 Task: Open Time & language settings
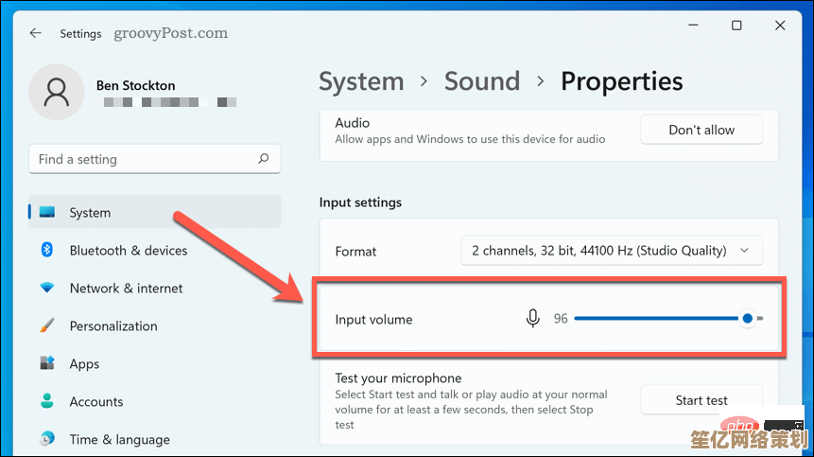(119, 439)
